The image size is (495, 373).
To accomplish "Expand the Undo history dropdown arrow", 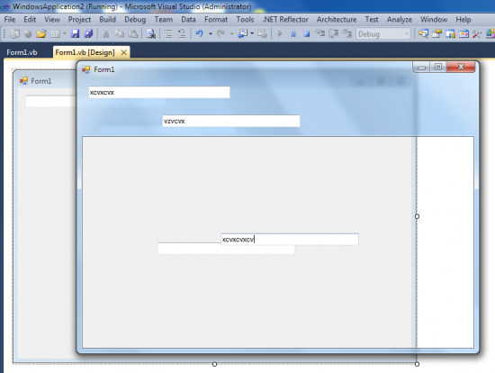I will pyautogui.click(x=211, y=33).
